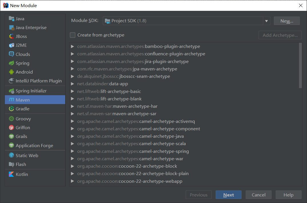The height and width of the screenshot is (203, 307).
Task: Enable the Create from archetype checkbox
Action: (x=73, y=35)
